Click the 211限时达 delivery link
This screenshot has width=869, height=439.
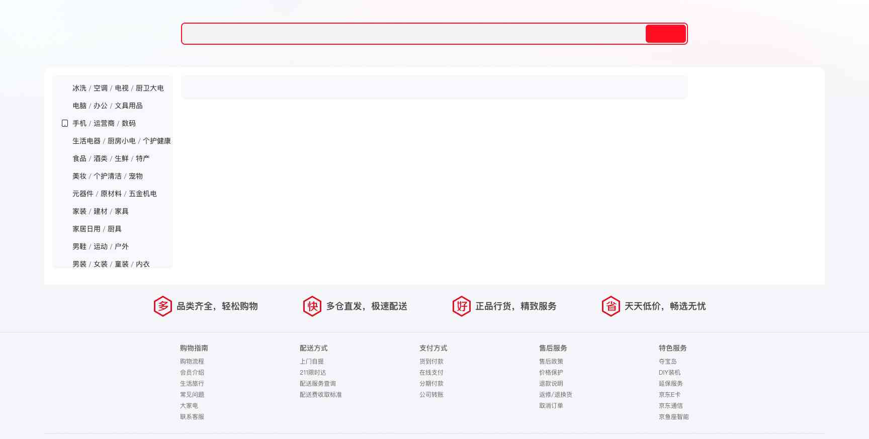(313, 373)
